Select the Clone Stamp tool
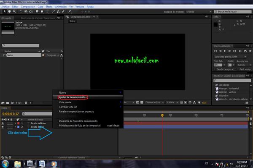253x168 pixels. pyautogui.click(x=58, y=11)
